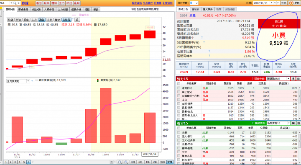The image size is (301, 165).
Task: Click the 哈拉 button in orange toolbar
Action: click(69, 3)
